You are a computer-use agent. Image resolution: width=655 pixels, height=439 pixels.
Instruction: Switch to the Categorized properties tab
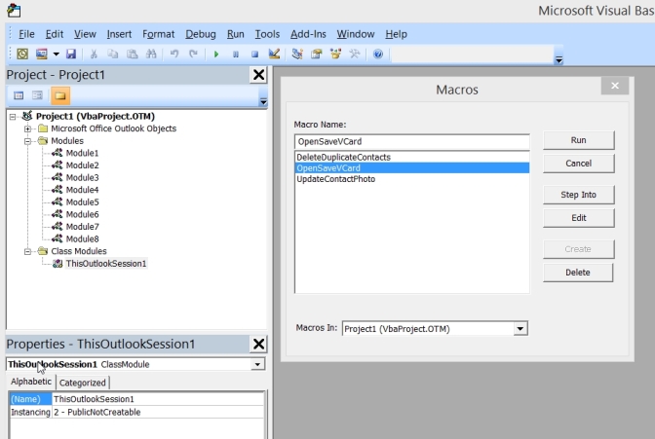click(x=83, y=383)
